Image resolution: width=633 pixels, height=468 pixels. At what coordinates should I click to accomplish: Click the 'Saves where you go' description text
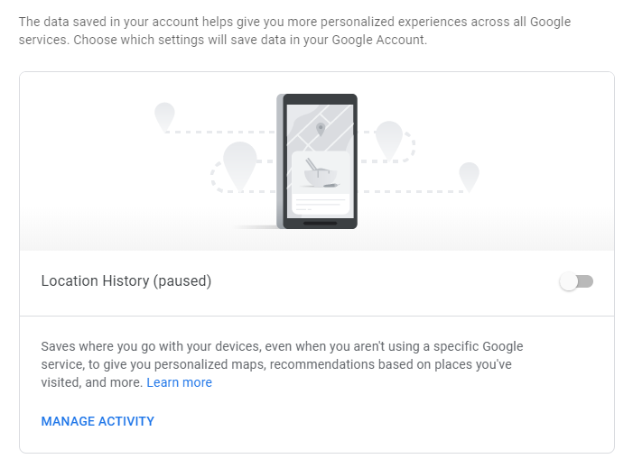pos(282,364)
